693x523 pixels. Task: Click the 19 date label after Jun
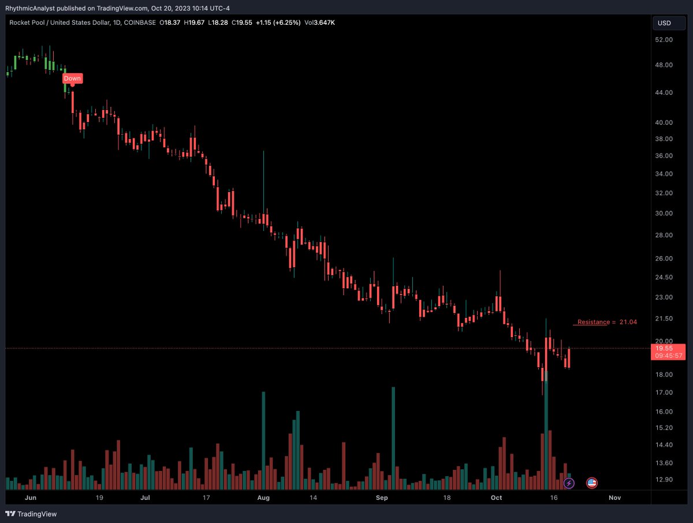tap(99, 497)
